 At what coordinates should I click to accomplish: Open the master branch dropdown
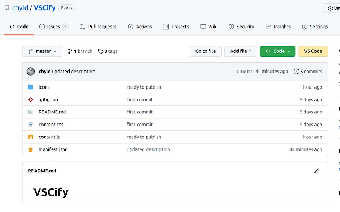point(42,51)
